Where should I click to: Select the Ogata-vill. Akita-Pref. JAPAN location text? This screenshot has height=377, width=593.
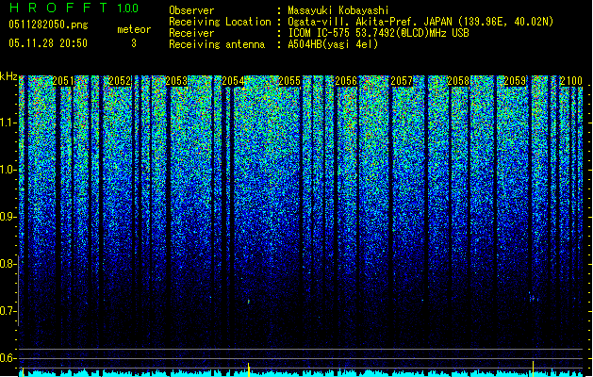(420, 22)
